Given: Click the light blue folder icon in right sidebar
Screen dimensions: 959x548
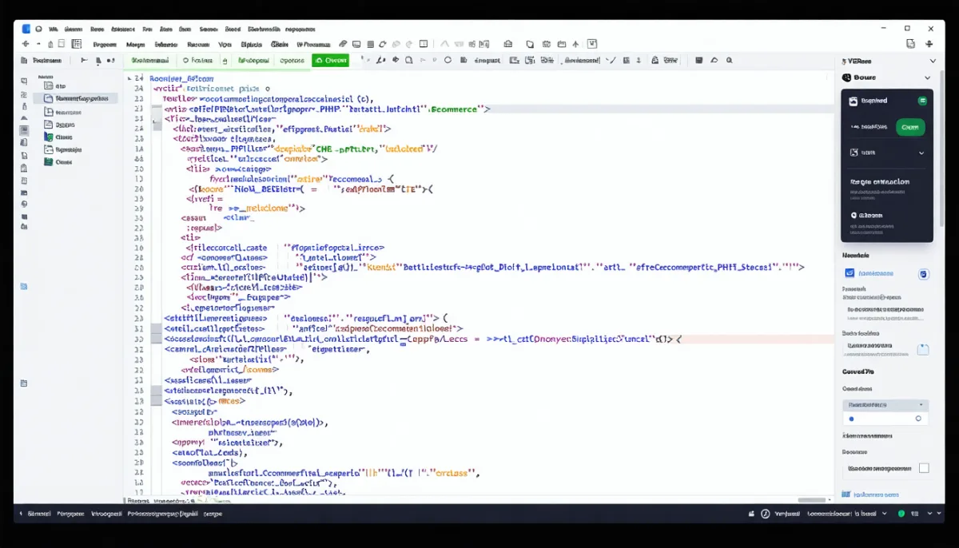Looking at the screenshot, I should [923, 349].
